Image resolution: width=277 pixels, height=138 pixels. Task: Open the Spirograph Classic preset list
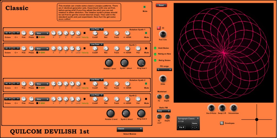[x=188, y=119]
